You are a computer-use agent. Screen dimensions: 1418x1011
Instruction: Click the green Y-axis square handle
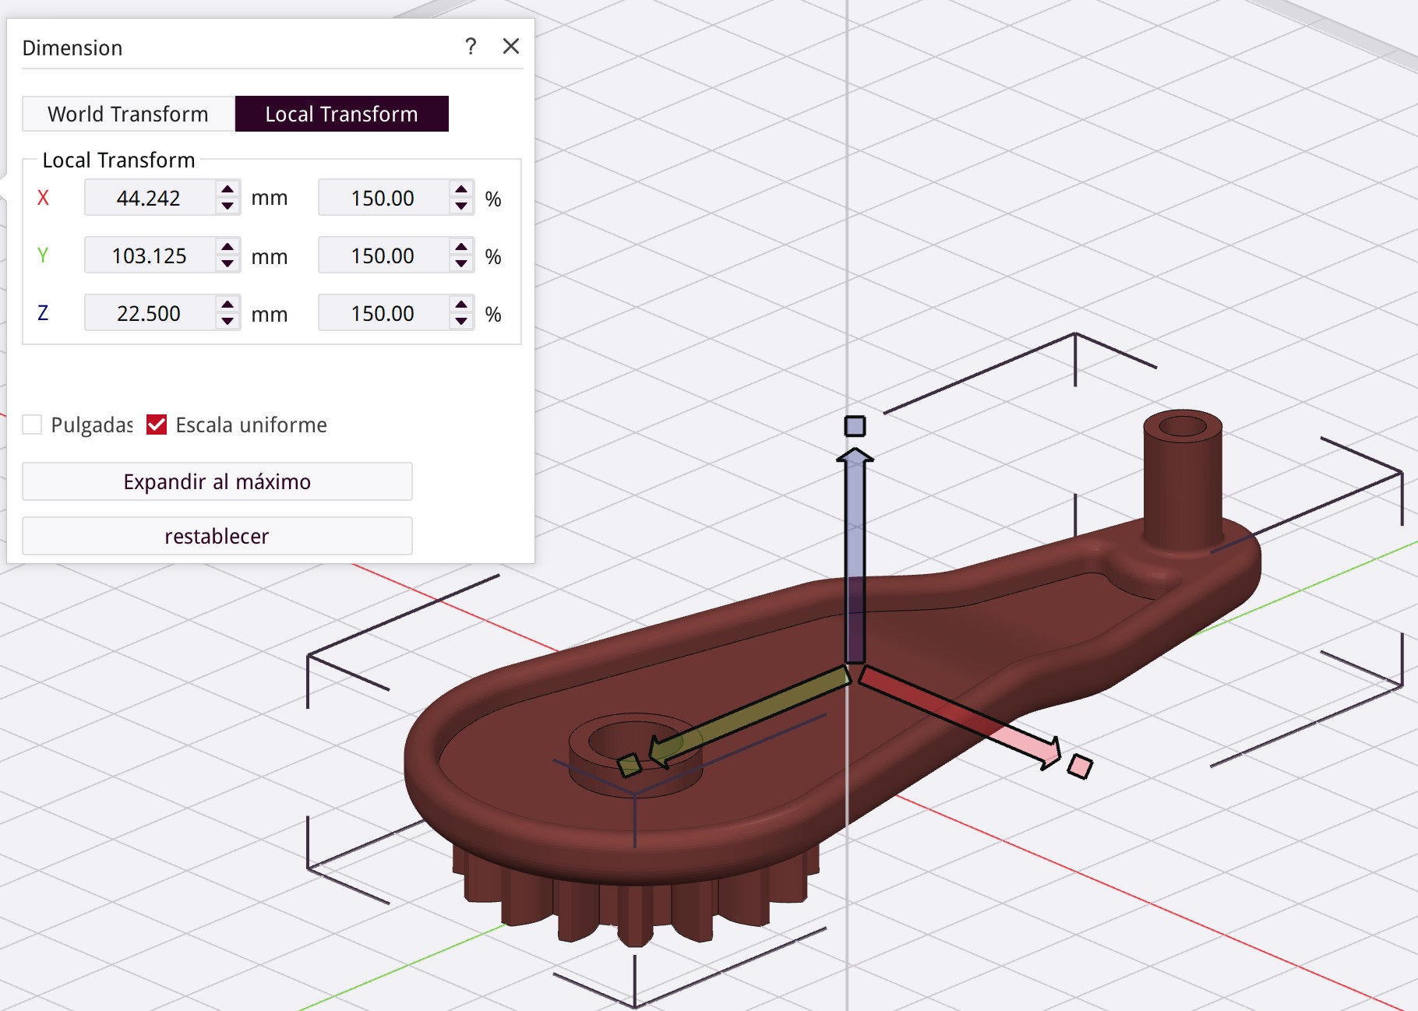tap(630, 765)
